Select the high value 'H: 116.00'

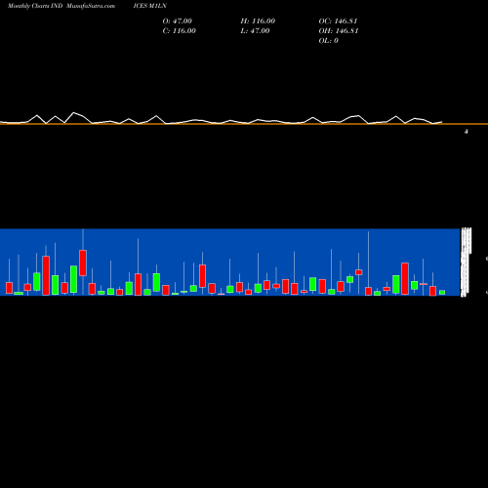(258, 21)
